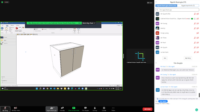Click the Mời invite button
This screenshot has width=200, height=112.
165,58
